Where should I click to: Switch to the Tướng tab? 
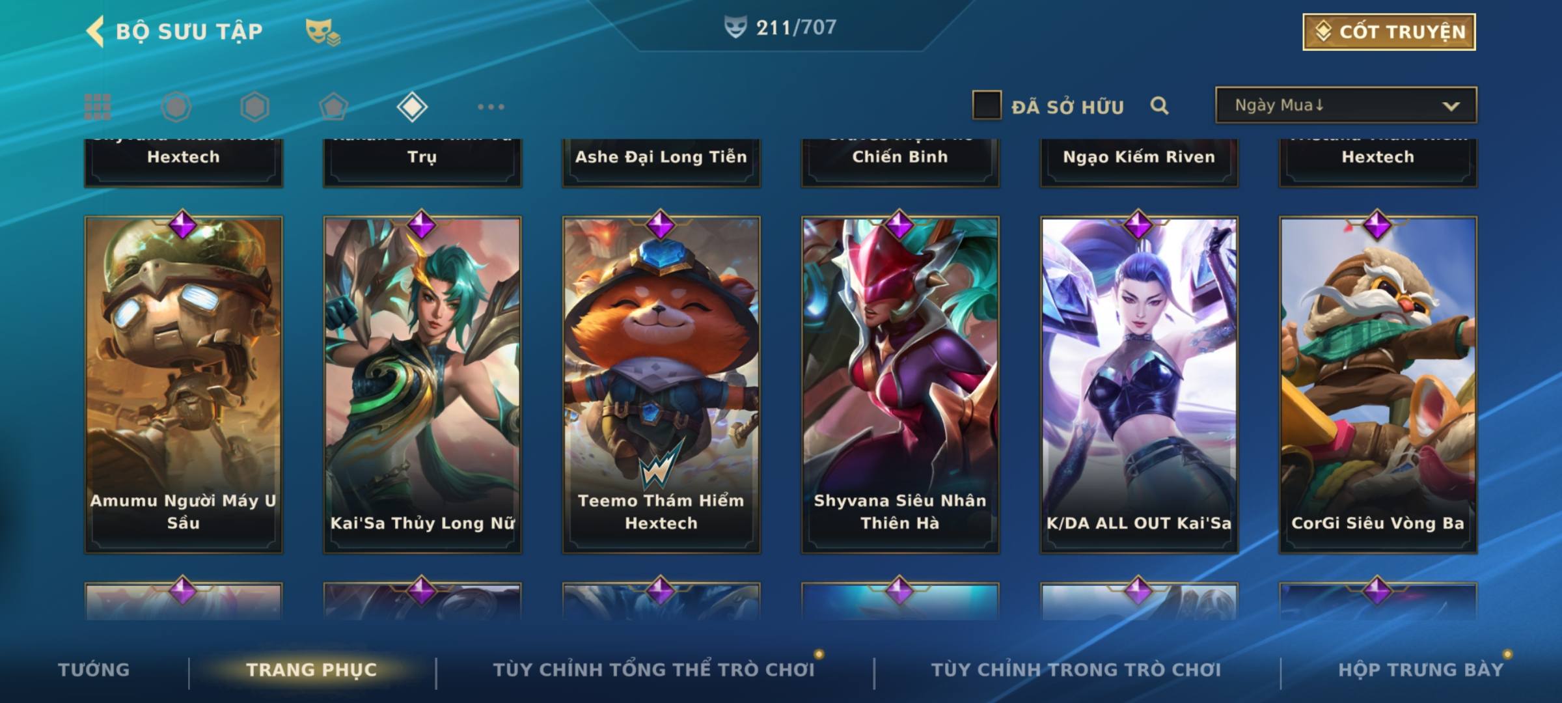pos(94,670)
